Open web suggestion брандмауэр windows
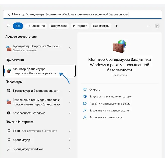Viewport: 165px width, 162px height. pyautogui.click(x=39, y=149)
